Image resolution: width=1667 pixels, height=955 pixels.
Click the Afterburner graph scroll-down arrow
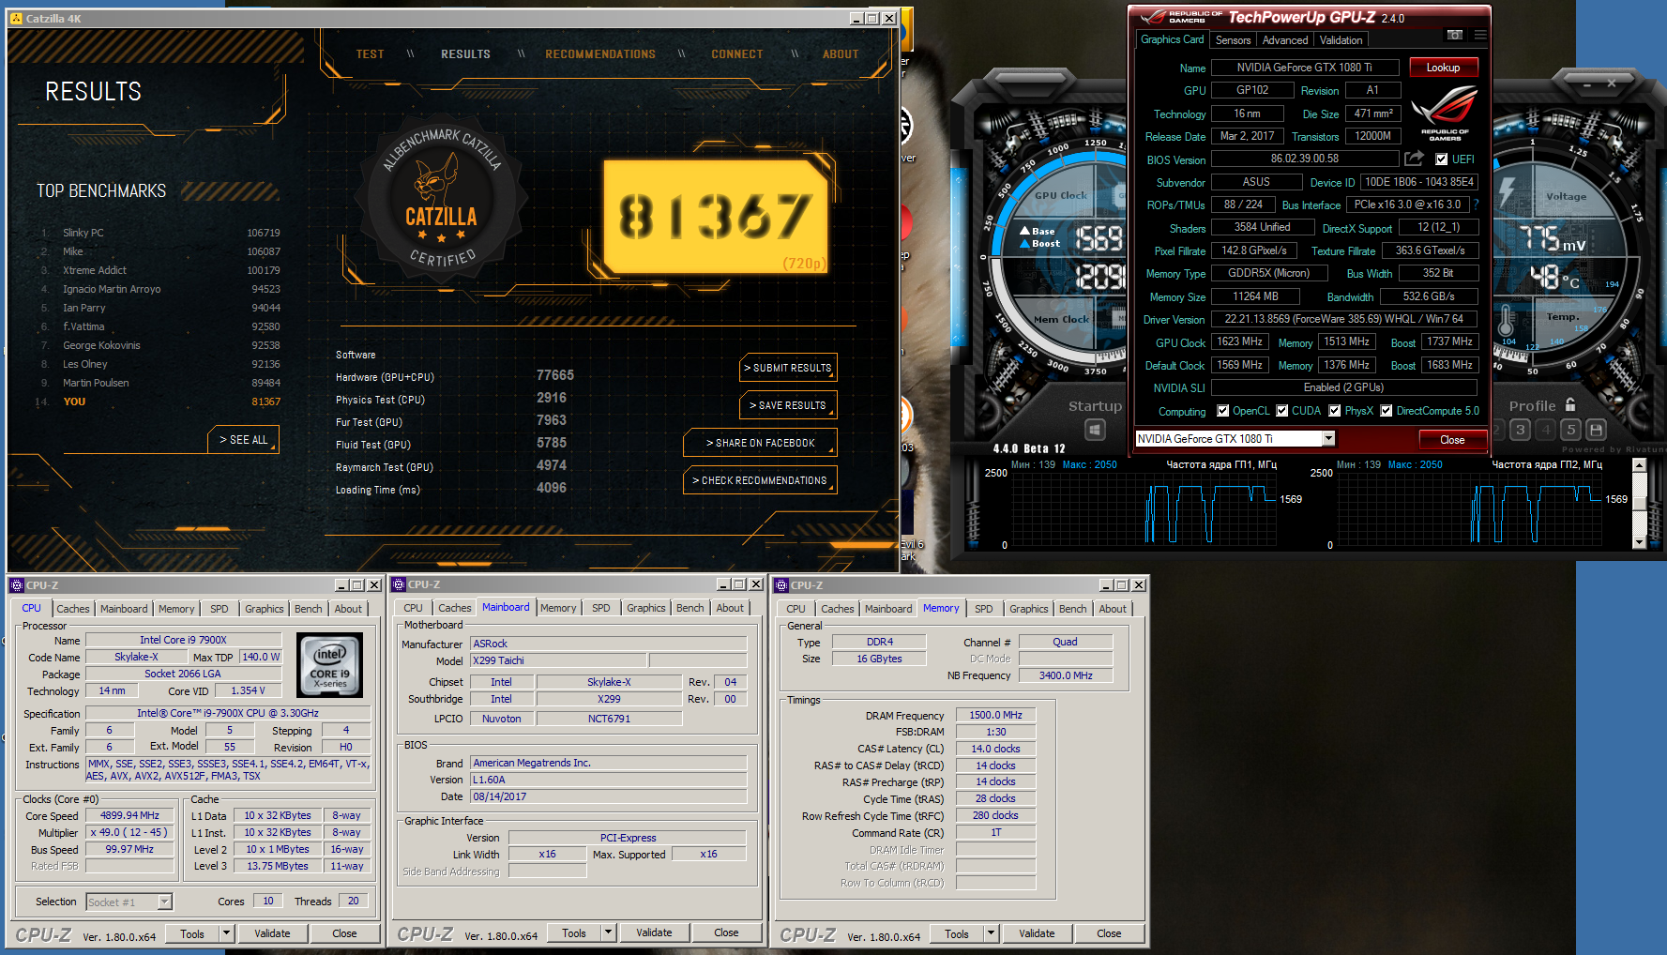point(1639,542)
